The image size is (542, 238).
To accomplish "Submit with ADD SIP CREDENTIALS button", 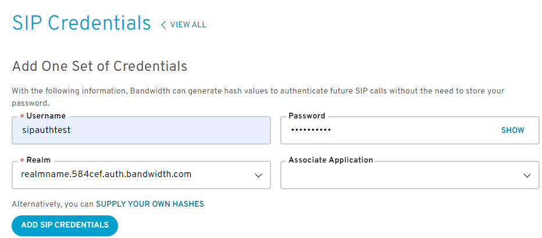I will tap(65, 226).
